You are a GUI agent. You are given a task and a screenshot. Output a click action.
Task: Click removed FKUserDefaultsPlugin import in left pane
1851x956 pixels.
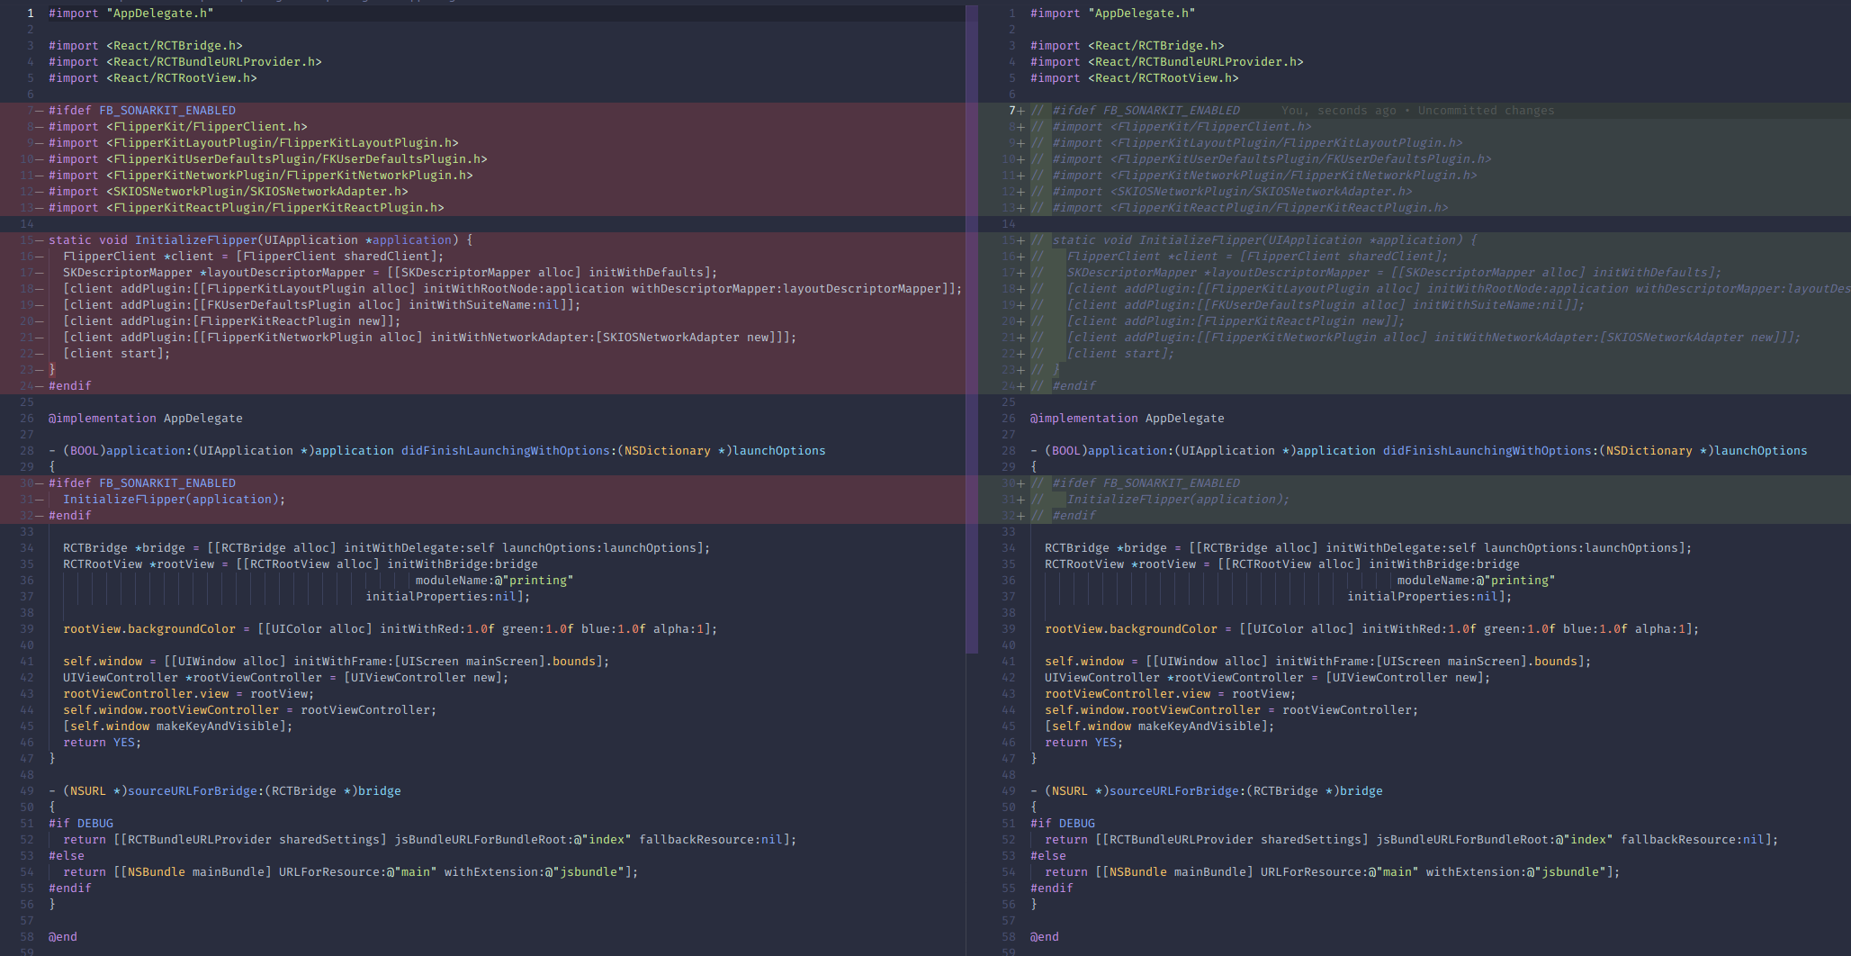click(268, 159)
